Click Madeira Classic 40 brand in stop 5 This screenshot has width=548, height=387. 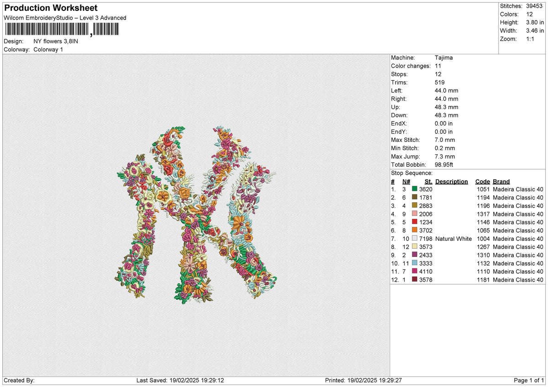click(518, 222)
